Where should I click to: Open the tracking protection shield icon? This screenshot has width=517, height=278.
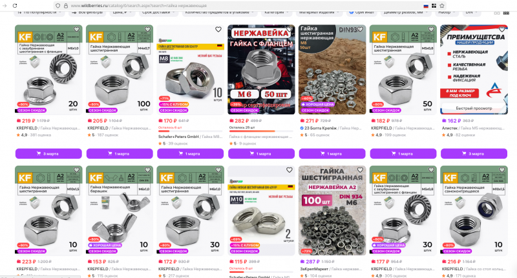[x=58, y=6]
